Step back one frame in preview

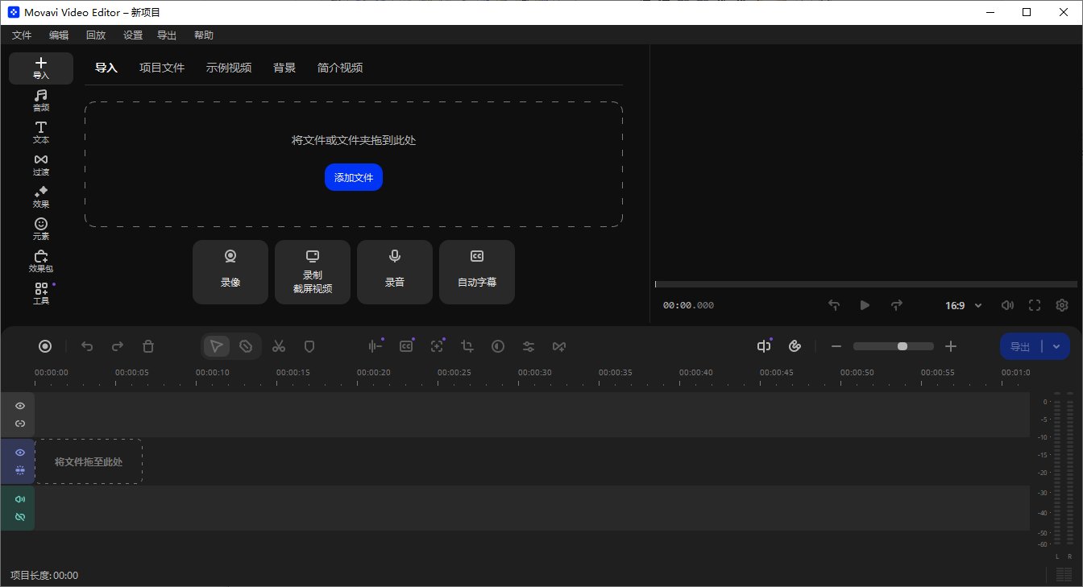pos(834,305)
